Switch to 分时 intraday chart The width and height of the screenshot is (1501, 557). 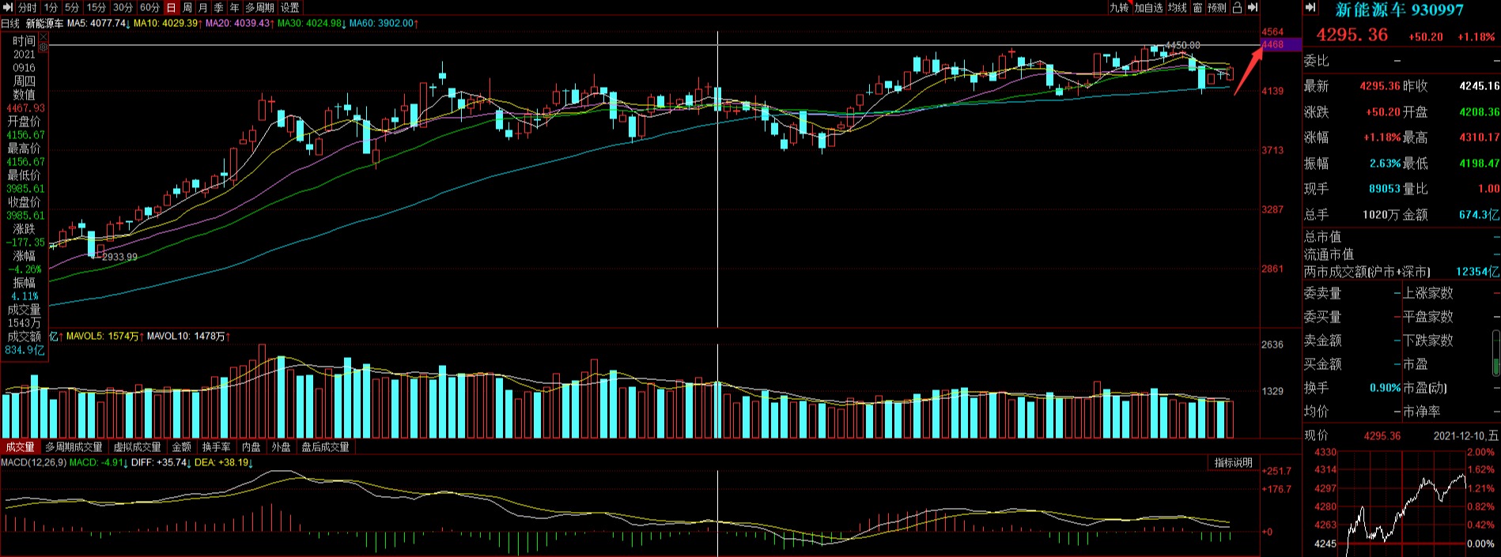pyautogui.click(x=27, y=7)
